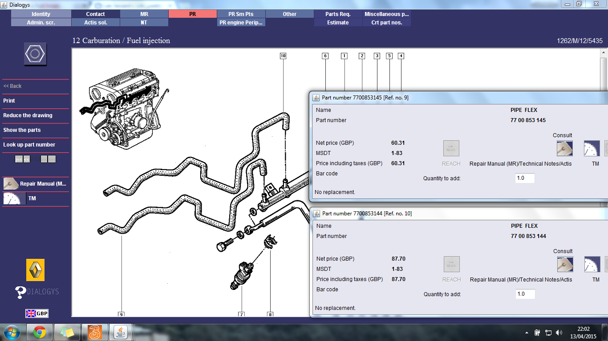608x341 pixels.
Task: Click the power plug battery tray icon
Action: [538, 332]
